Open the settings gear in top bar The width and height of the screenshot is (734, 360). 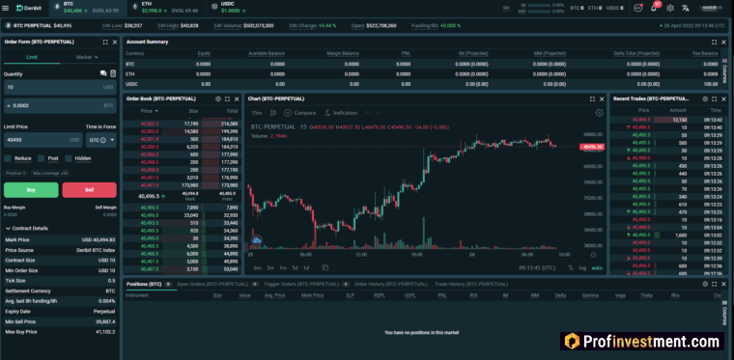(x=670, y=8)
